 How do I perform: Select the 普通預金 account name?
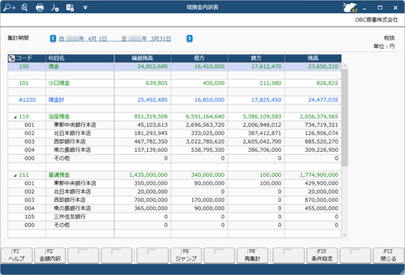[59, 175]
